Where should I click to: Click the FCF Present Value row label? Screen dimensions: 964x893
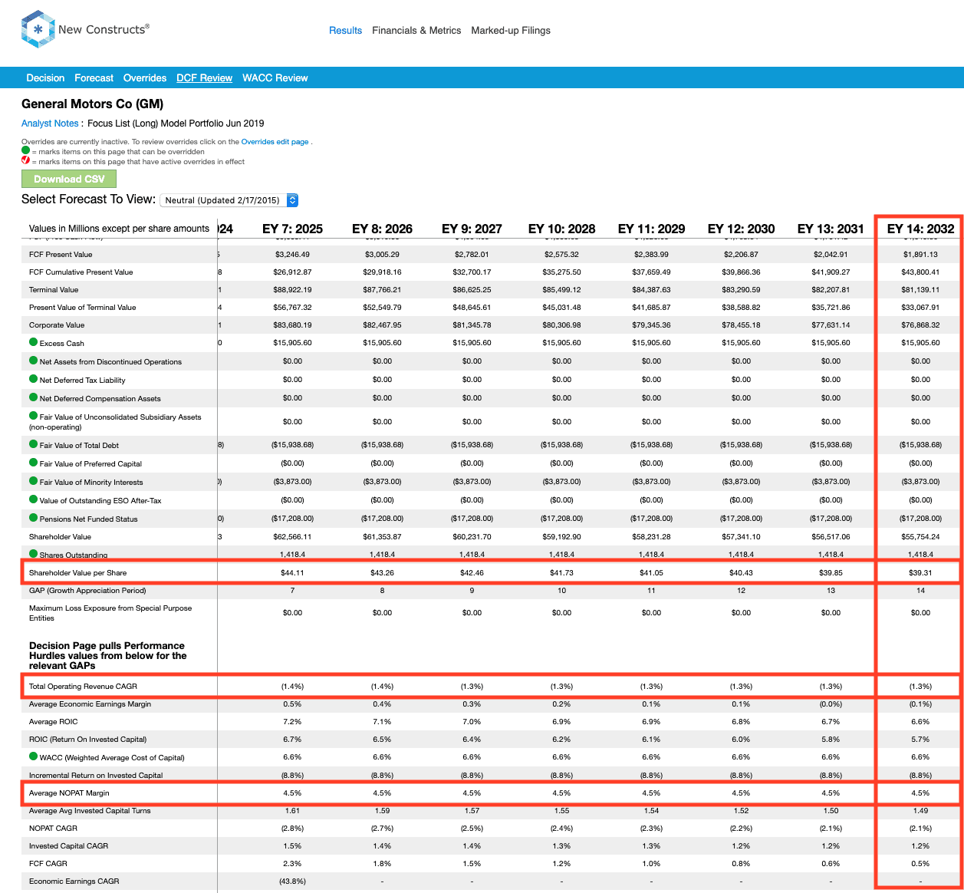pos(61,254)
